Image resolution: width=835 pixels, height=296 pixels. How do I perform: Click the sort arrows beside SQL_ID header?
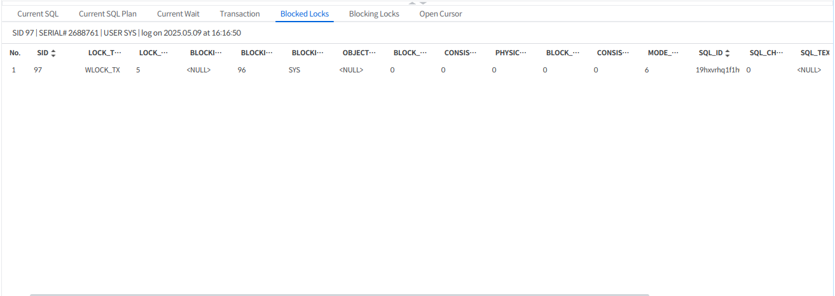727,53
